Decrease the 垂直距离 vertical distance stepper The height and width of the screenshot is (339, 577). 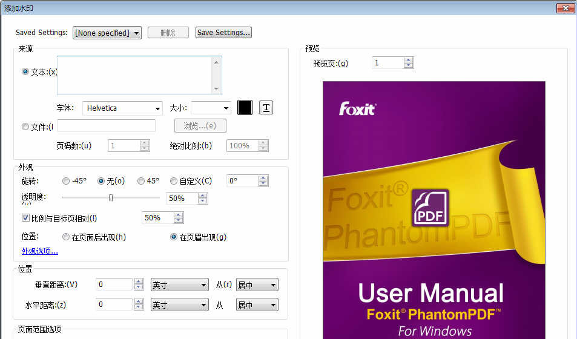139,287
